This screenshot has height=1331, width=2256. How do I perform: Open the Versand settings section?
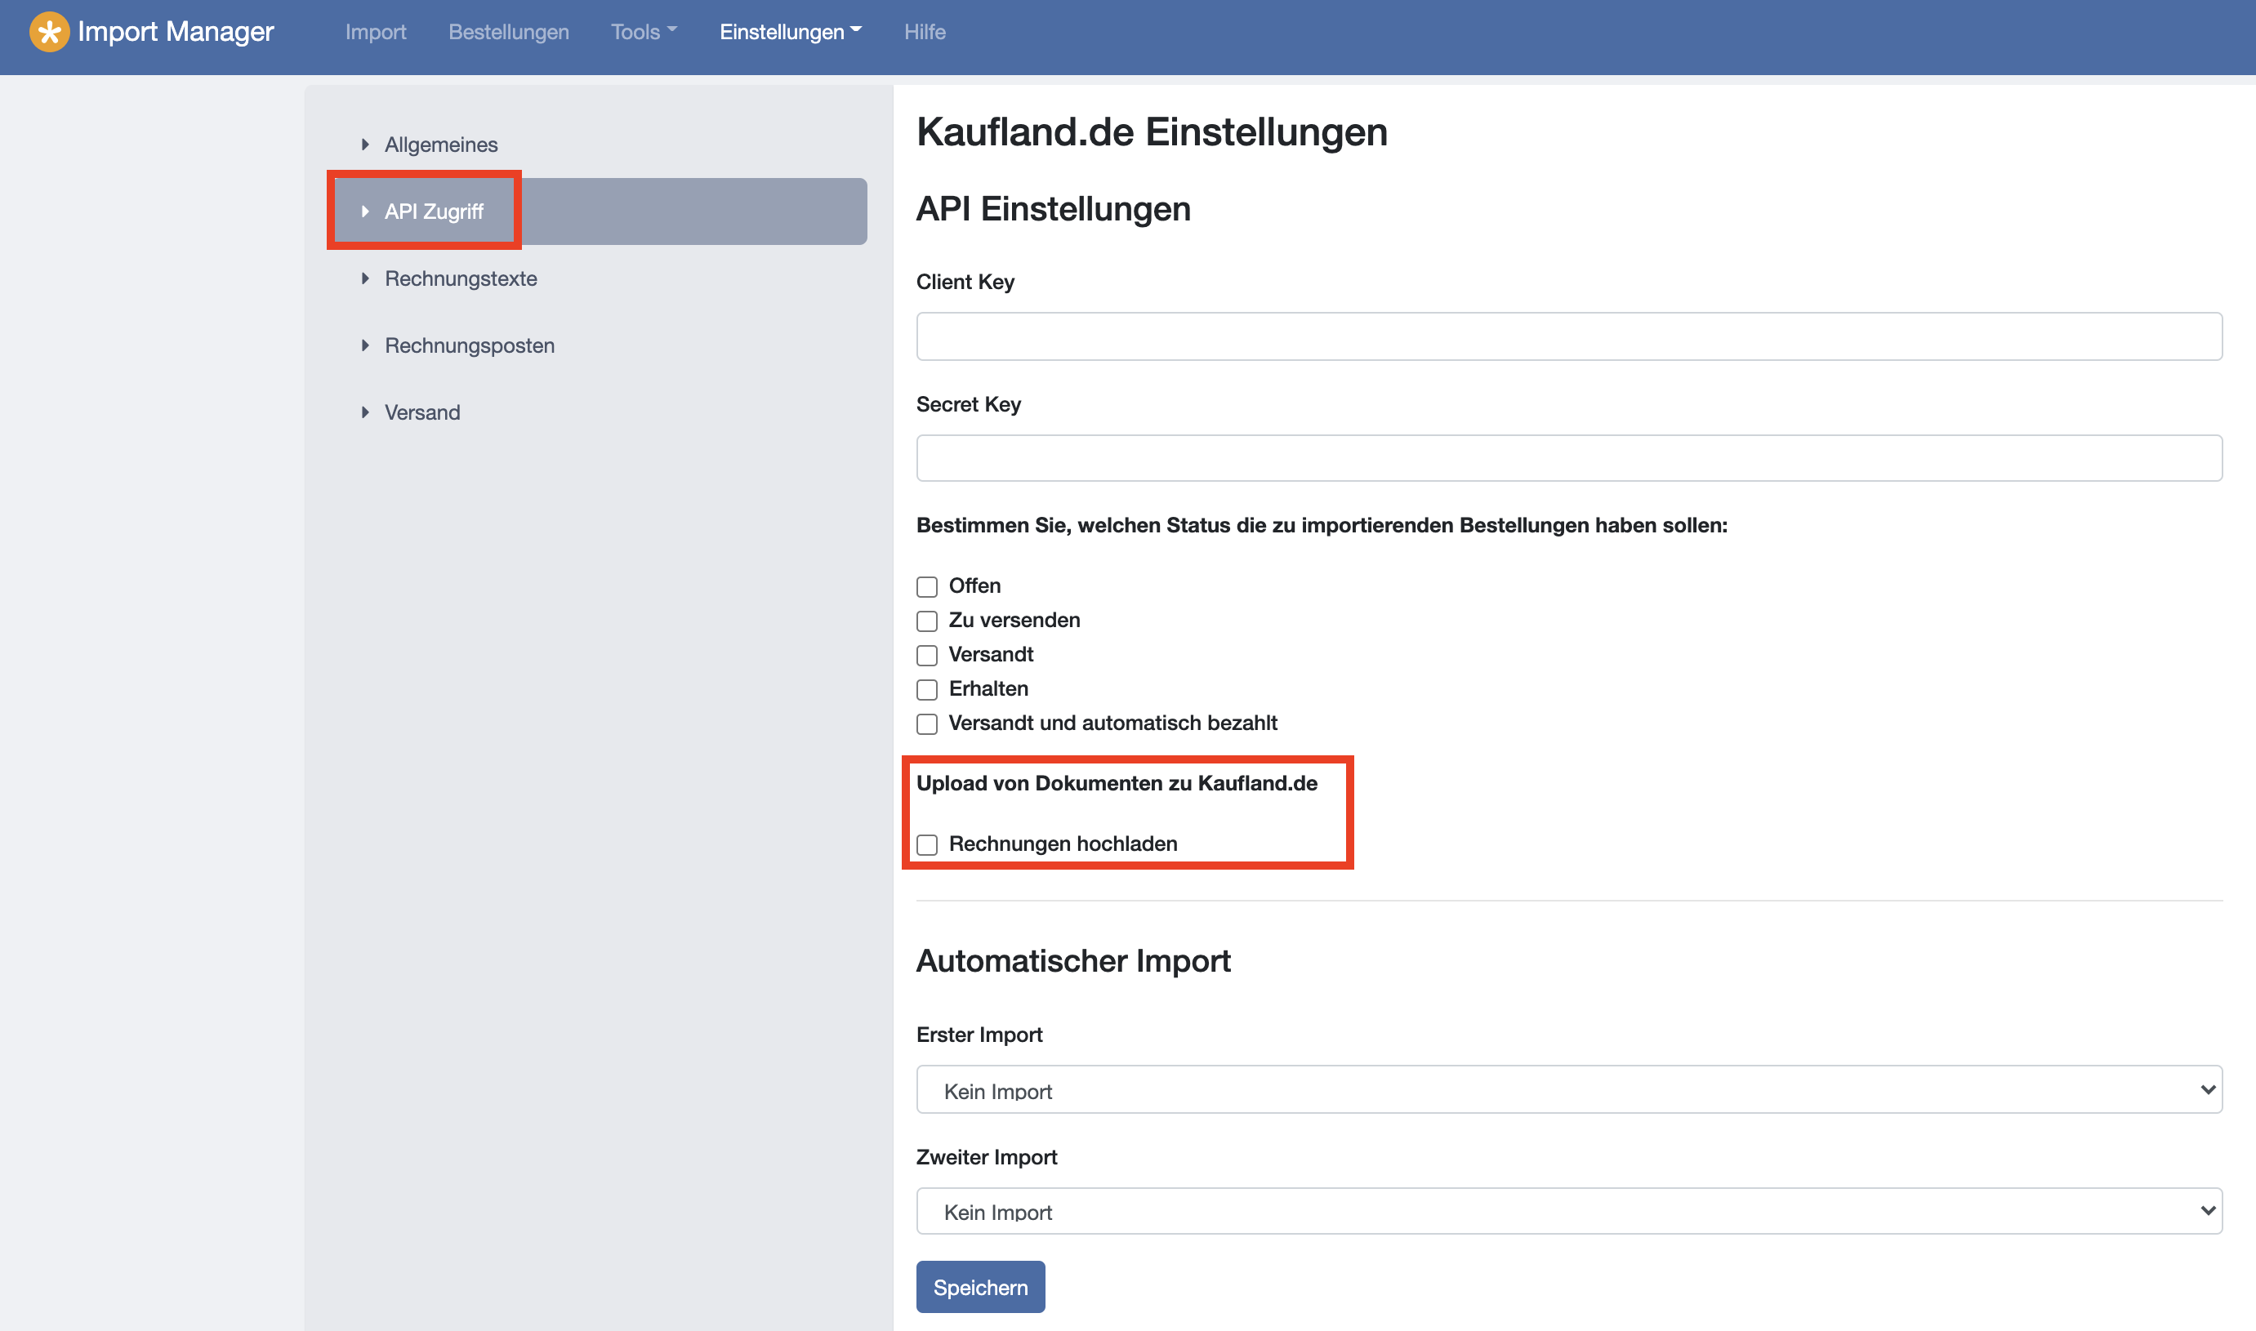[422, 412]
